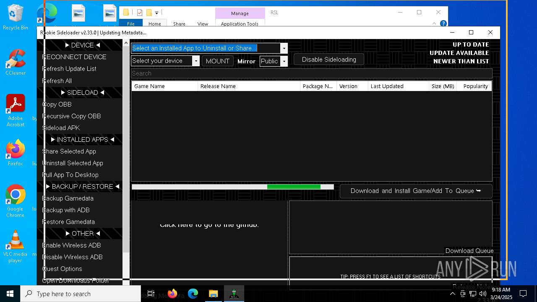The width and height of the screenshot is (537, 302).
Task: Sort by Size (MB) column
Action: (443, 86)
